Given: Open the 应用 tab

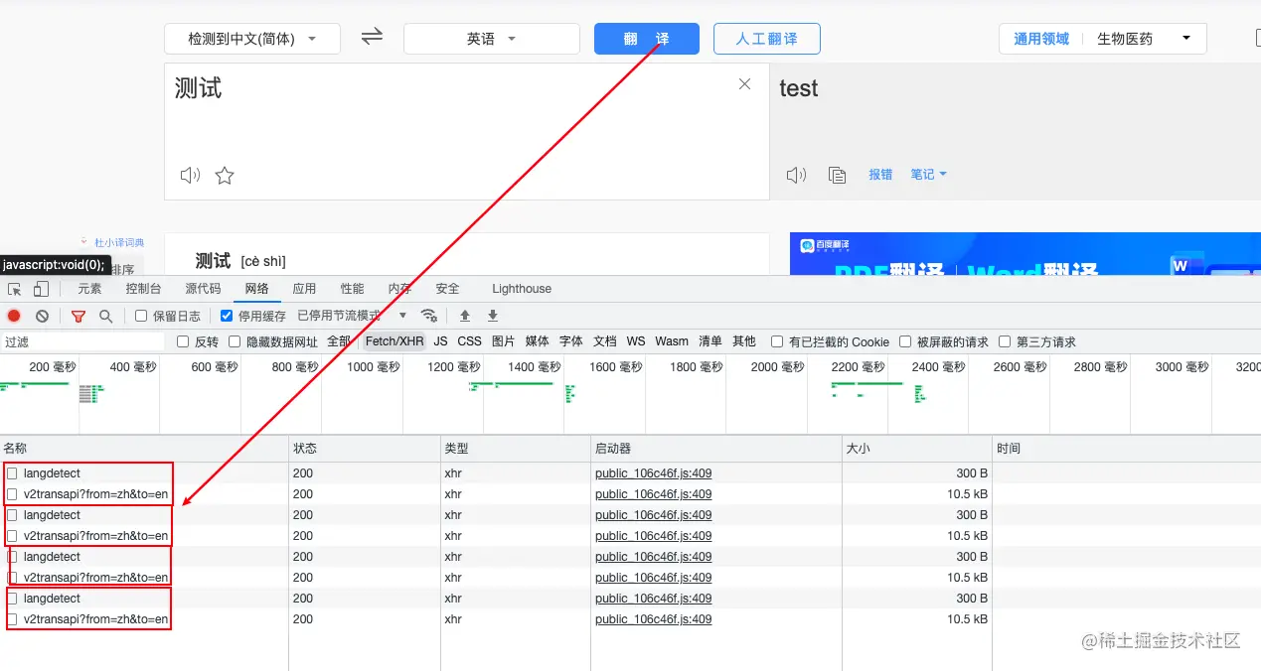Looking at the screenshot, I should 304,289.
